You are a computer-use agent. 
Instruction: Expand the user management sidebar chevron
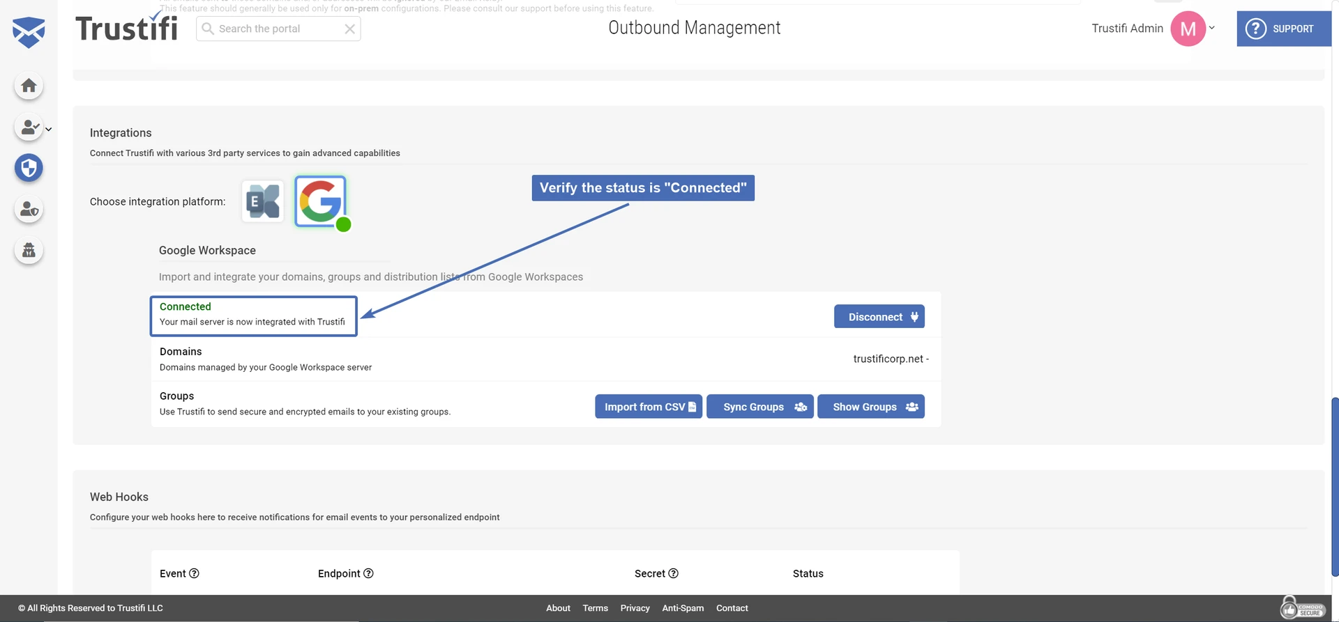tap(49, 130)
